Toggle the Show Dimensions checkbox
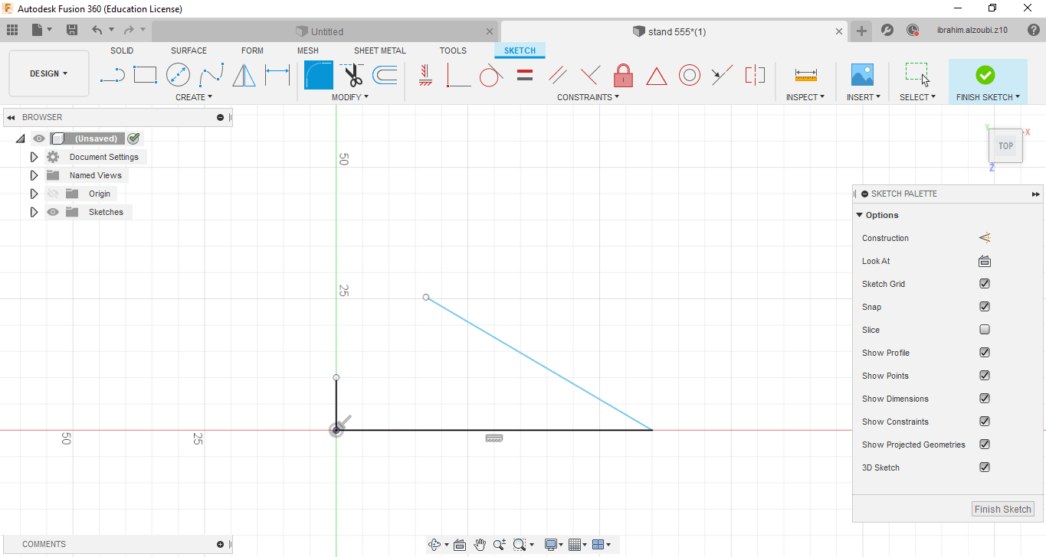Viewport: 1046px width, 557px height. pyautogui.click(x=985, y=399)
